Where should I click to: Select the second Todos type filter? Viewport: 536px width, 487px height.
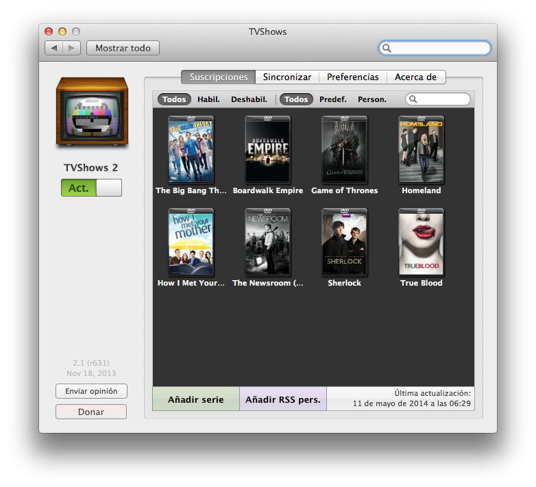point(296,99)
